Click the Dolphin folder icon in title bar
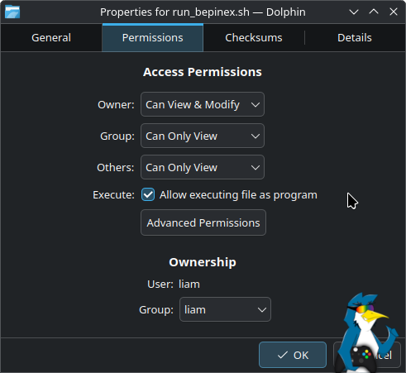This screenshot has height=373, width=406. point(12,12)
